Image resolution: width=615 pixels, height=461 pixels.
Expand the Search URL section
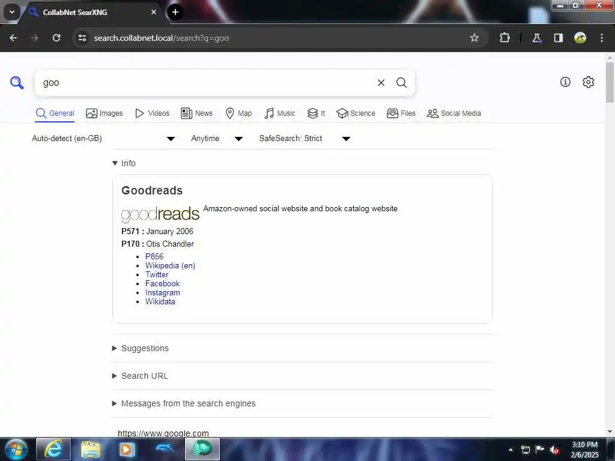click(x=140, y=376)
